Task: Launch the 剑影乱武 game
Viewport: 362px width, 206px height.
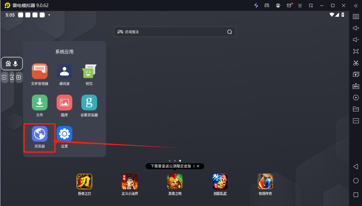Action: 220,182
